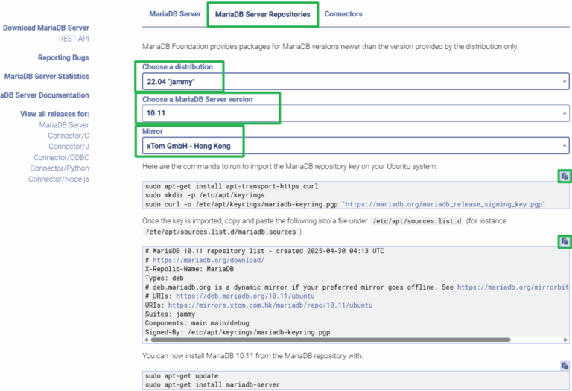The image size is (572, 391).
Task: Copy the apt-get install mariadb-server commands
Action: (565, 366)
